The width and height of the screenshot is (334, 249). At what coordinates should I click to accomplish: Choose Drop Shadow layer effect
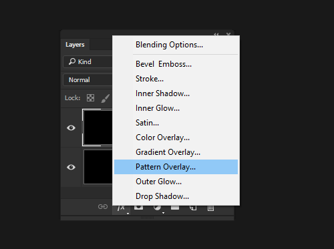(176, 196)
